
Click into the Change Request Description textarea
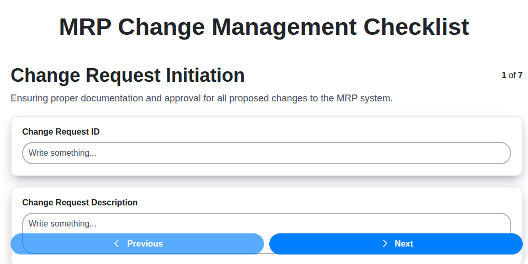(x=317, y=224)
